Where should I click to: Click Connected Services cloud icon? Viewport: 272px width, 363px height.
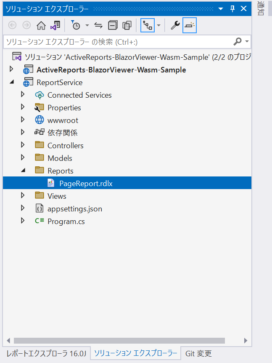click(40, 95)
